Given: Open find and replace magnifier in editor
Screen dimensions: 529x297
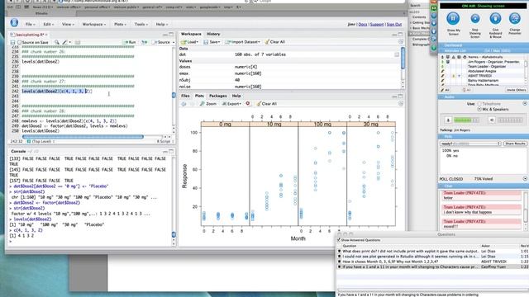Looking at the screenshot, I should (x=57, y=42).
